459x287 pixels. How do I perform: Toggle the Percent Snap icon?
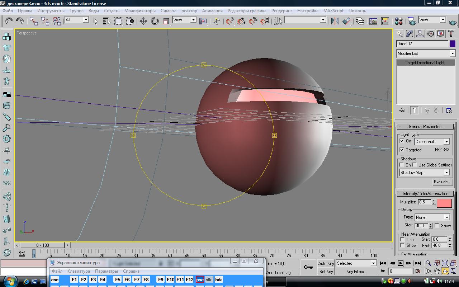(253, 21)
